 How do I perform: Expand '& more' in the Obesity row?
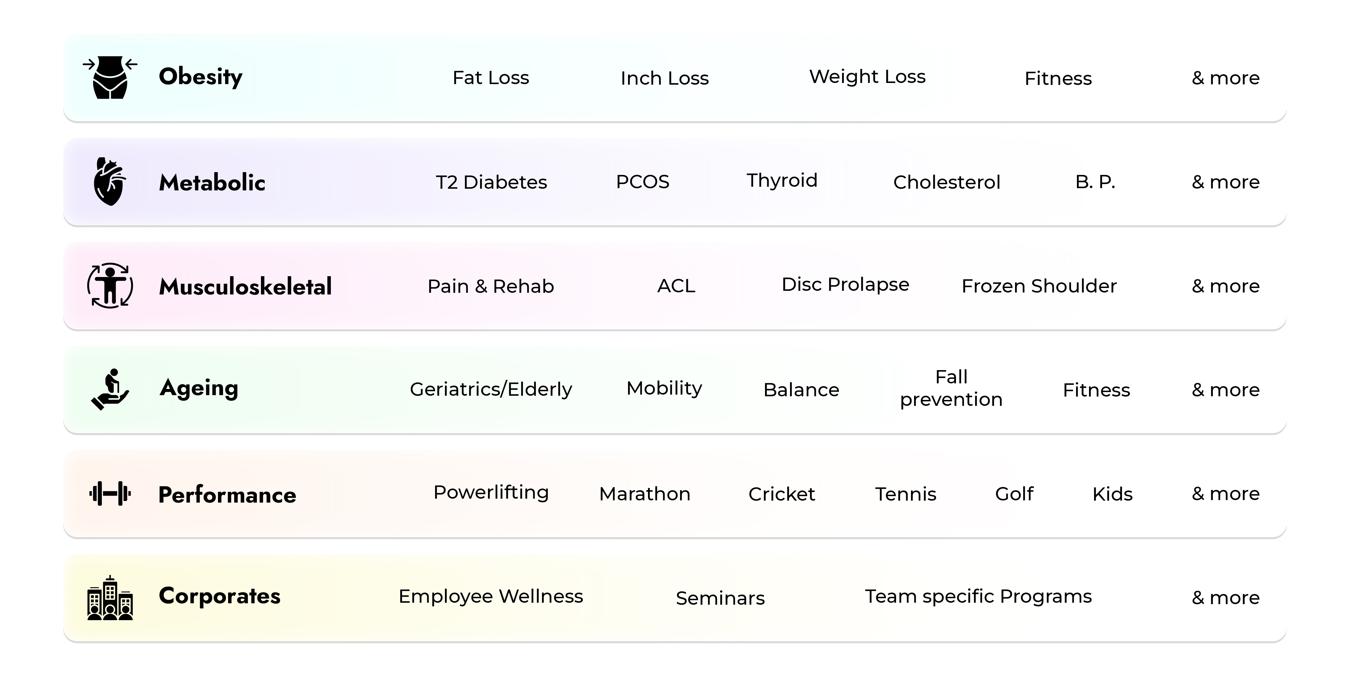[x=1225, y=78]
